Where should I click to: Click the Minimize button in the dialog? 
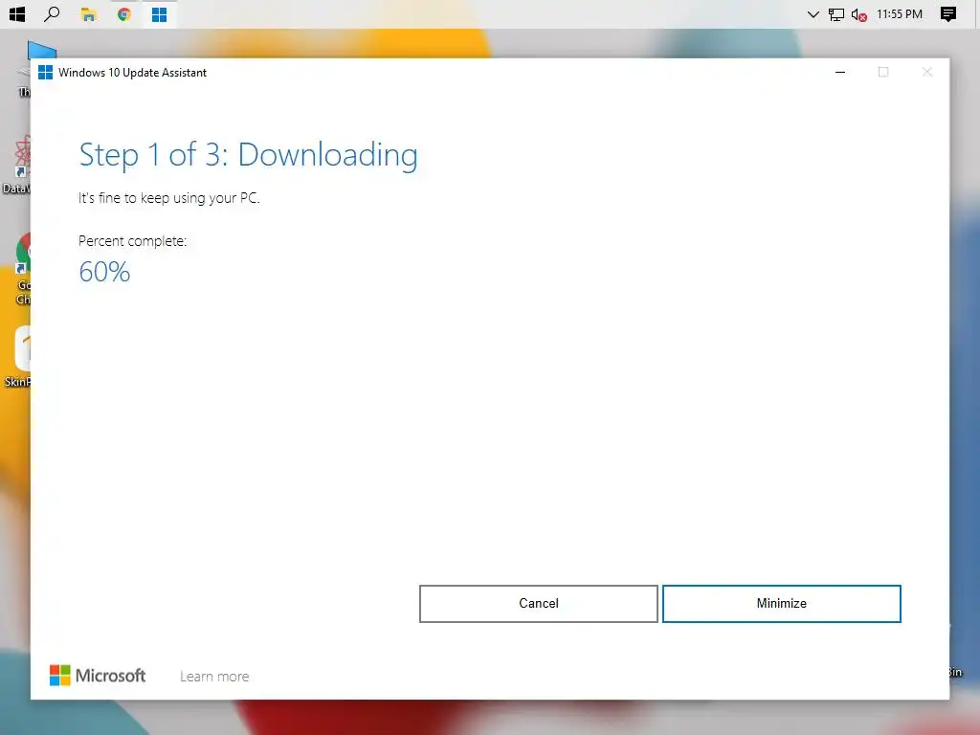tap(781, 603)
